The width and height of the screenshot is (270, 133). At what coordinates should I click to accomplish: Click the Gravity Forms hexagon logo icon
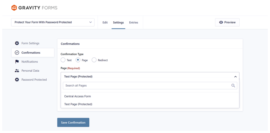coord(14,8)
